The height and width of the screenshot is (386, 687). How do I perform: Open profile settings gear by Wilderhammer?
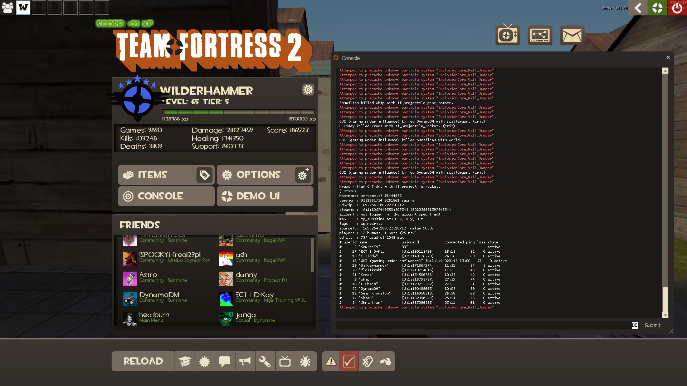coord(308,89)
